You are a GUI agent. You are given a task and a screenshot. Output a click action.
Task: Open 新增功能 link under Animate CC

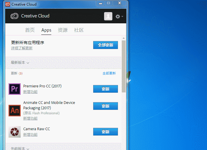tap(30, 118)
